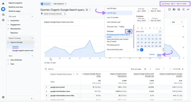Screen dimensions: 191x102
Task: Click the edit comparisons columns icon
Action: coord(174,9)
